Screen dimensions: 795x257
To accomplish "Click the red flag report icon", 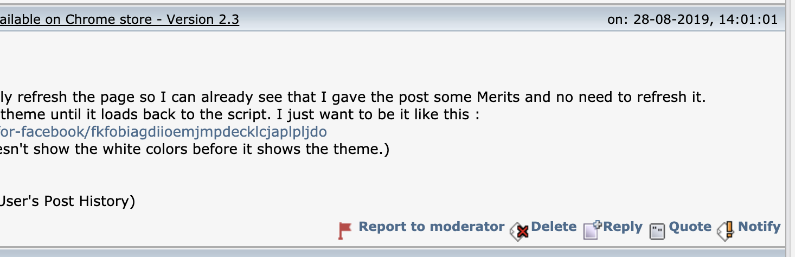I will 345,230.
